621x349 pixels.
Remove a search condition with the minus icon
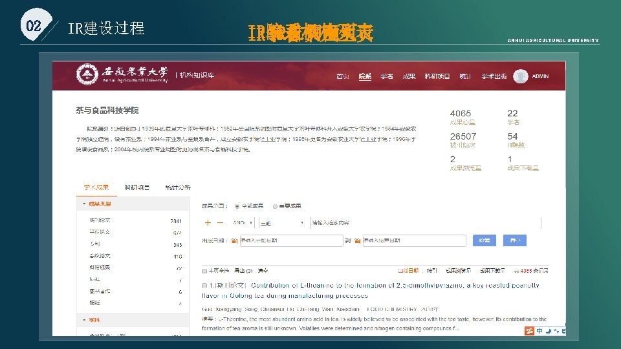click(x=220, y=223)
